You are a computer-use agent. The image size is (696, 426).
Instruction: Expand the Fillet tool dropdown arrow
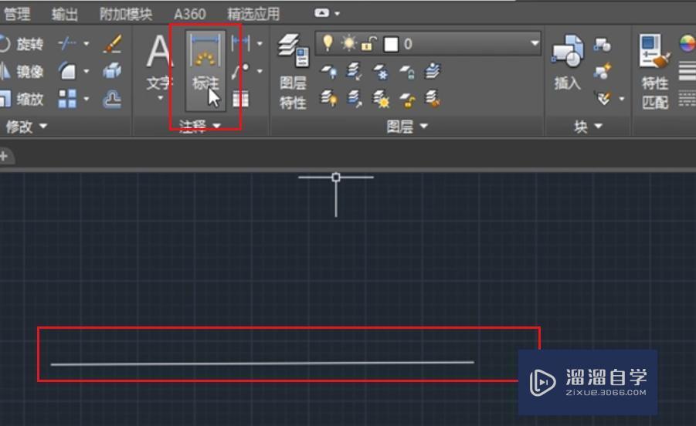(x=86, y=71)
